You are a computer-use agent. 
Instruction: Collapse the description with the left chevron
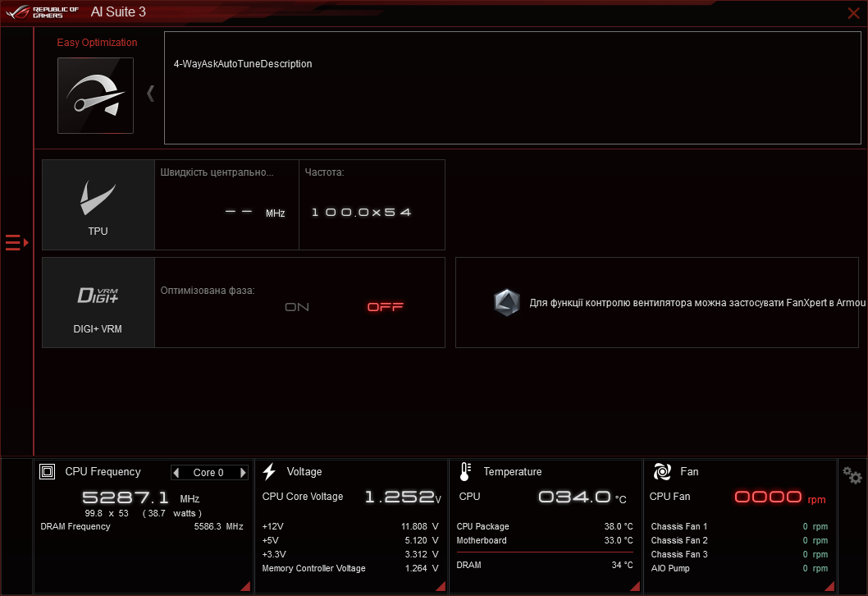pyautogui.click(x=151, y=93)
